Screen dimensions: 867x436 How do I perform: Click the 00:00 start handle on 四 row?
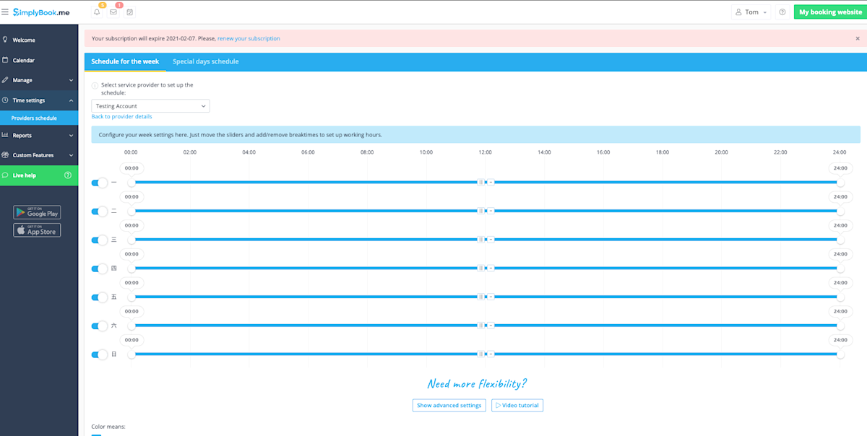pos(131,268)
